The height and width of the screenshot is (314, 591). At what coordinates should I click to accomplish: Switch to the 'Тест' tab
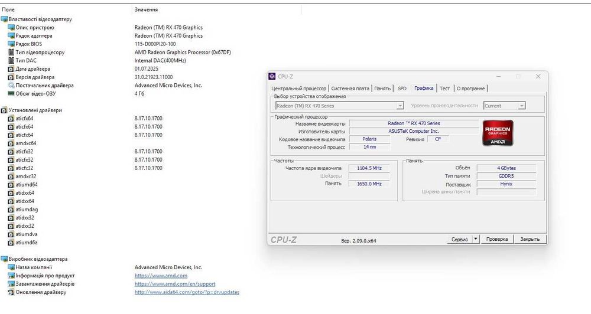click(445, 89)
